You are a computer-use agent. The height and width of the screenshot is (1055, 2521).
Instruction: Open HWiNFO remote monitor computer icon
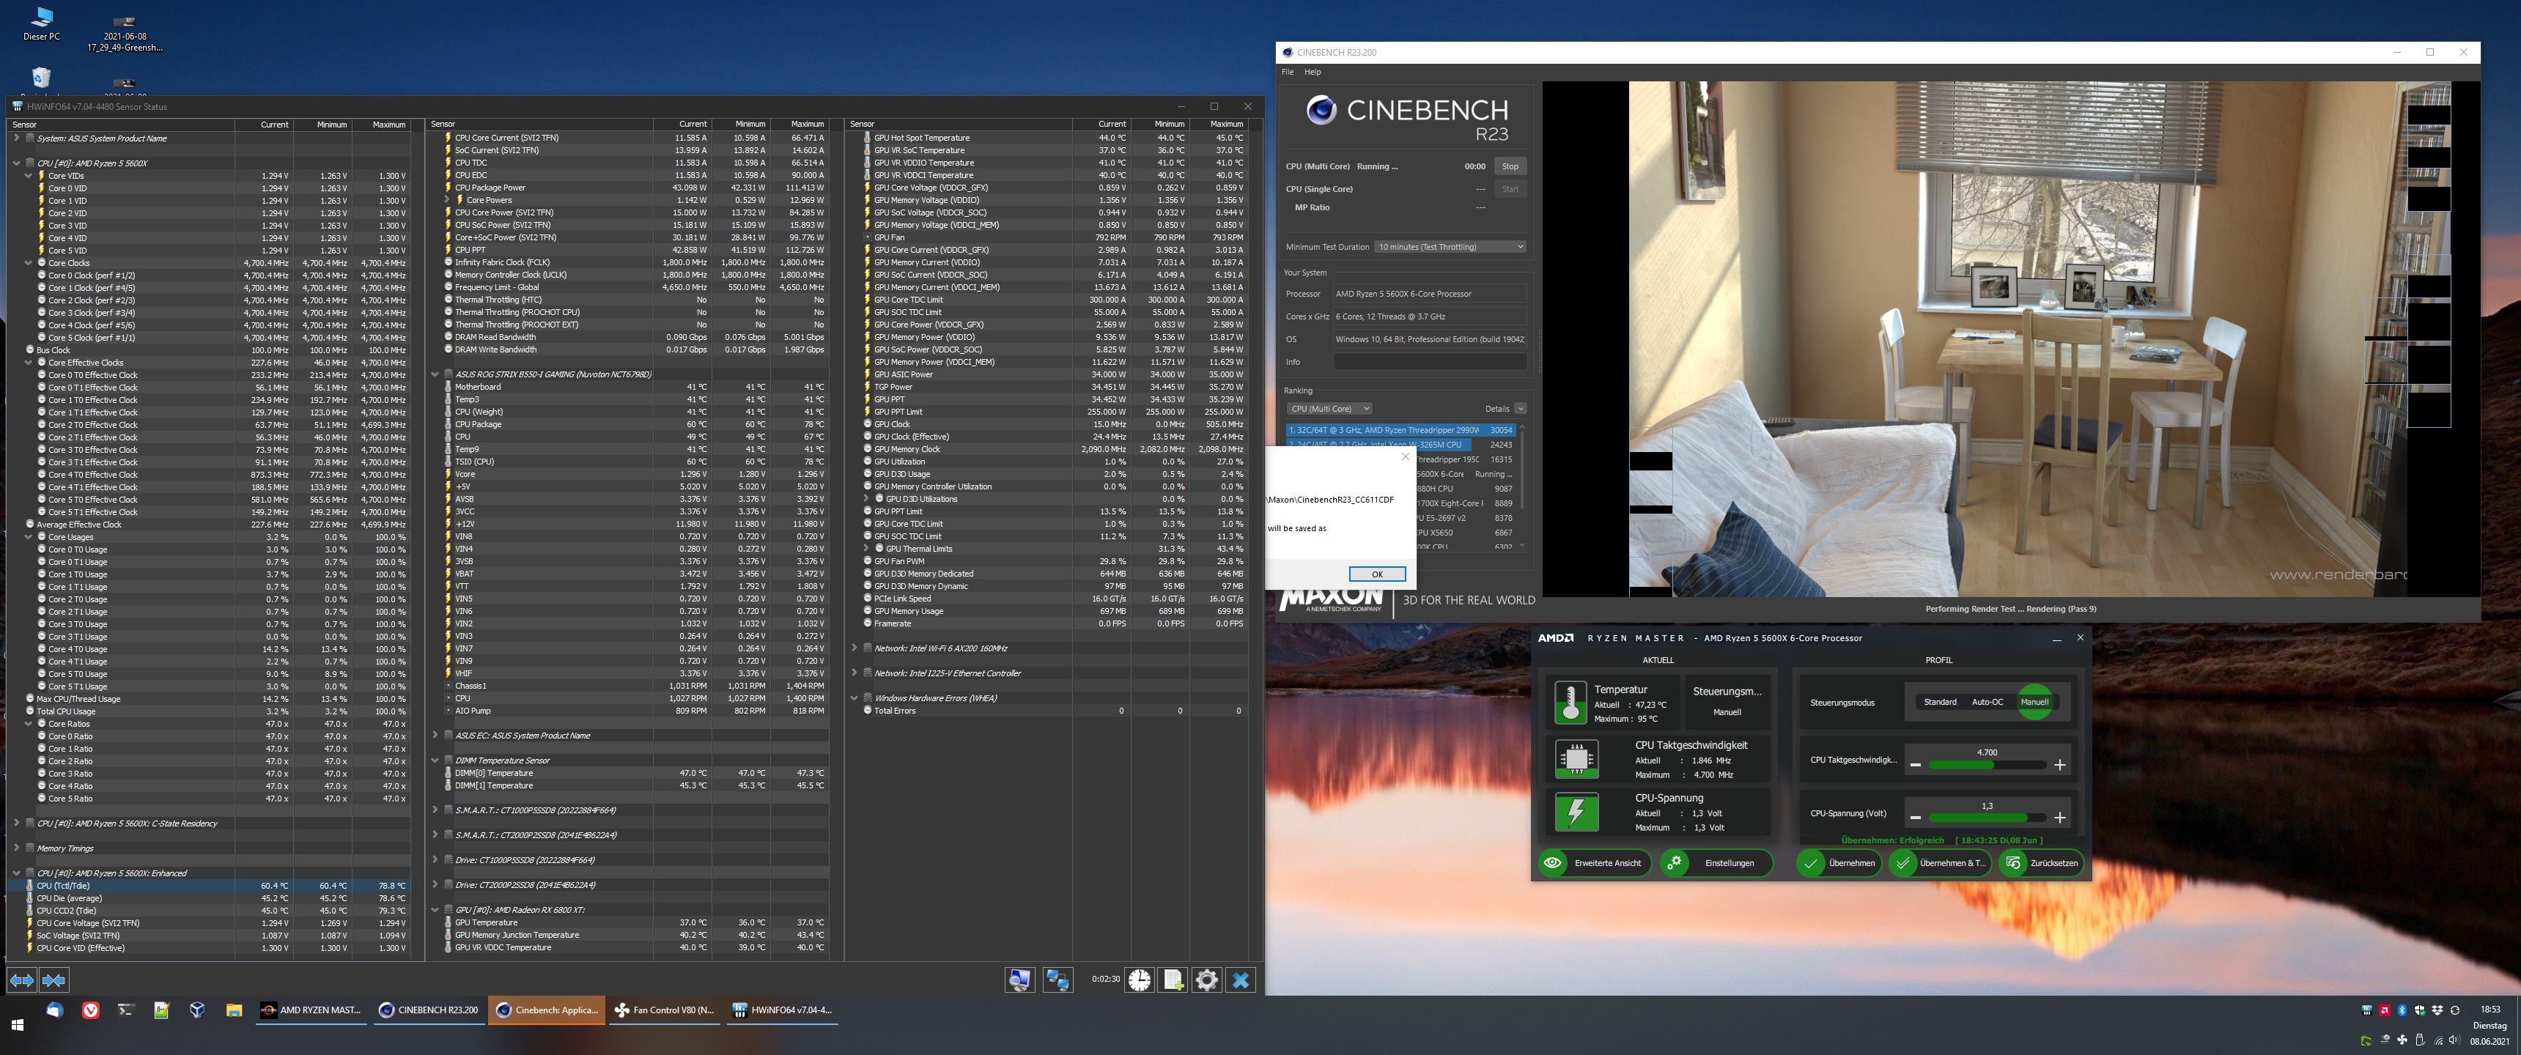1019,980
